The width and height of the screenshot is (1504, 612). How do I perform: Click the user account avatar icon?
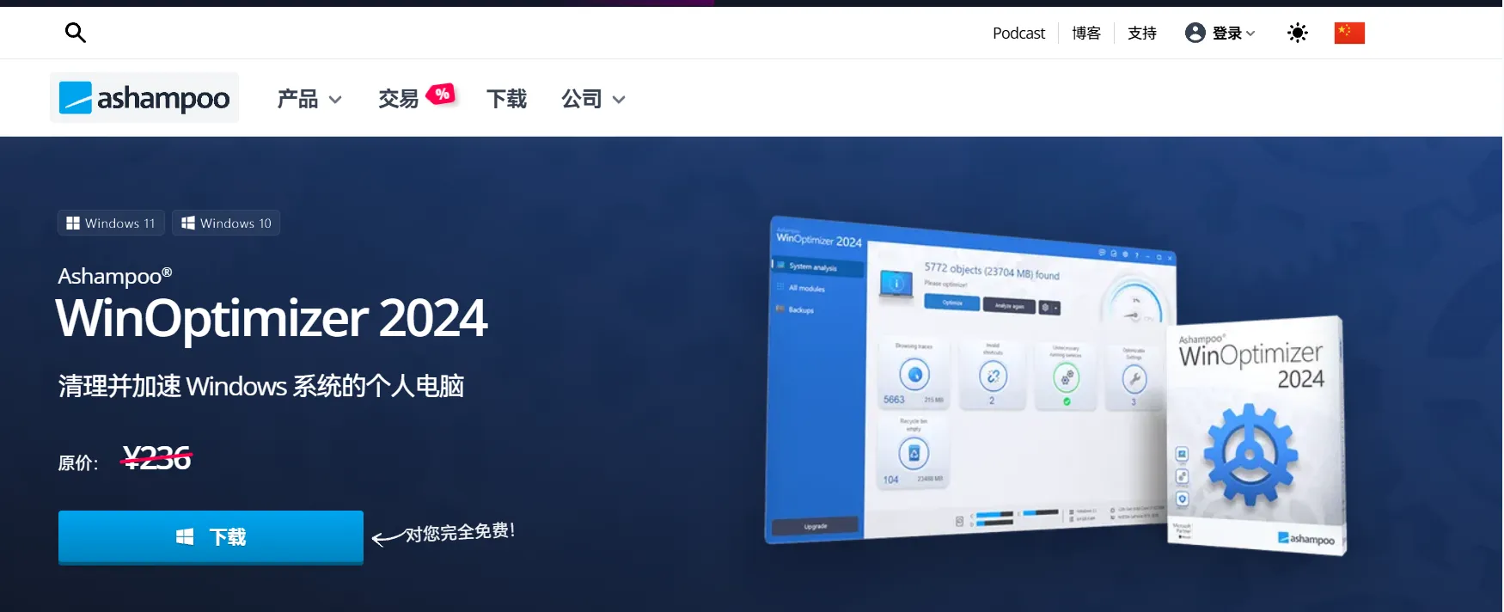(1195, 33)
